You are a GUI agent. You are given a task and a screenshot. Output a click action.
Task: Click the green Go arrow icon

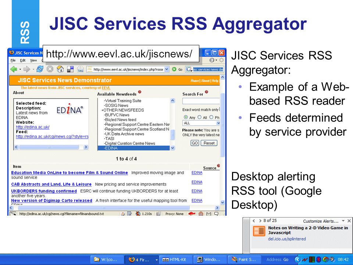point(174,69)
